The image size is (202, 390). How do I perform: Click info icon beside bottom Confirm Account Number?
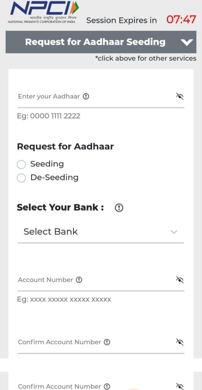107,386
